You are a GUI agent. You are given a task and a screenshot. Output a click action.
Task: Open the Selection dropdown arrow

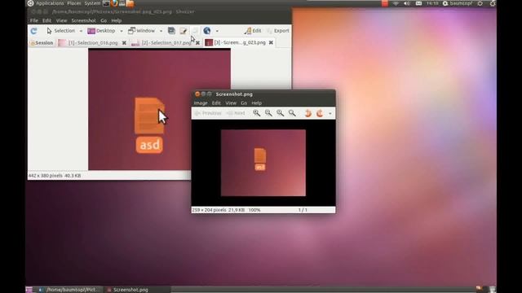pyautogui.click(x=81, y=31)
